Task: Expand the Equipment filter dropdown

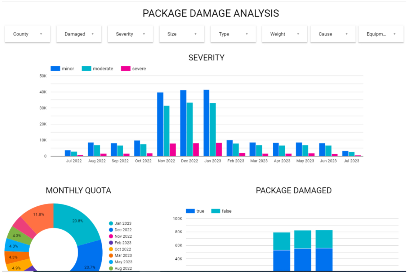Action: (381, 34)
